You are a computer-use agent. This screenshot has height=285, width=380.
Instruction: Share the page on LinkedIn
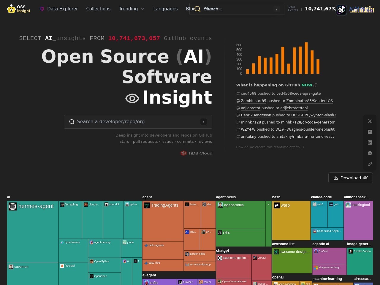370,142
